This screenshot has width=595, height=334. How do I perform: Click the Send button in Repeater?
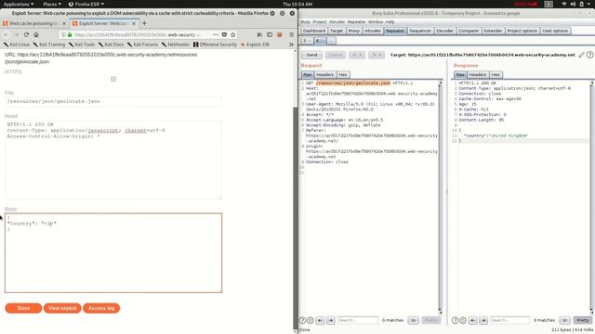click(x=312, y=55)
